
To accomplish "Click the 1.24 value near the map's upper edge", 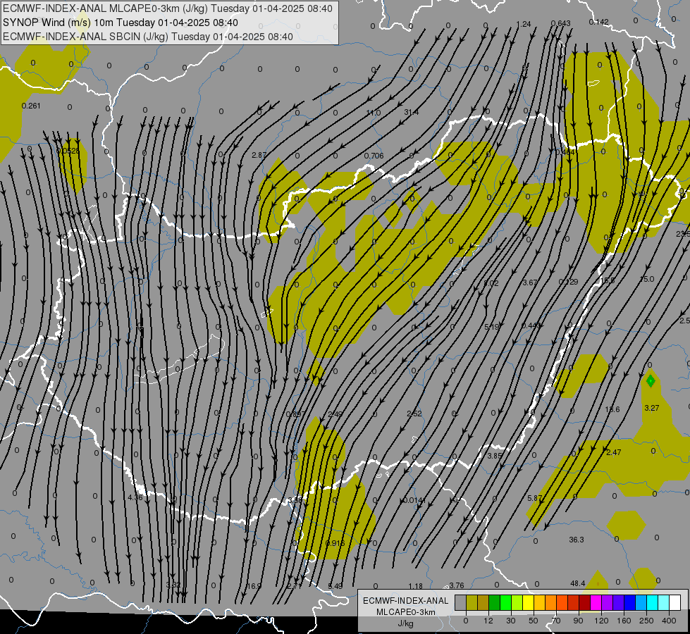I will pyautogui.click(x=524, y=24).
